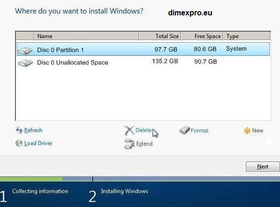Click the Refresh link

[33, 130]
